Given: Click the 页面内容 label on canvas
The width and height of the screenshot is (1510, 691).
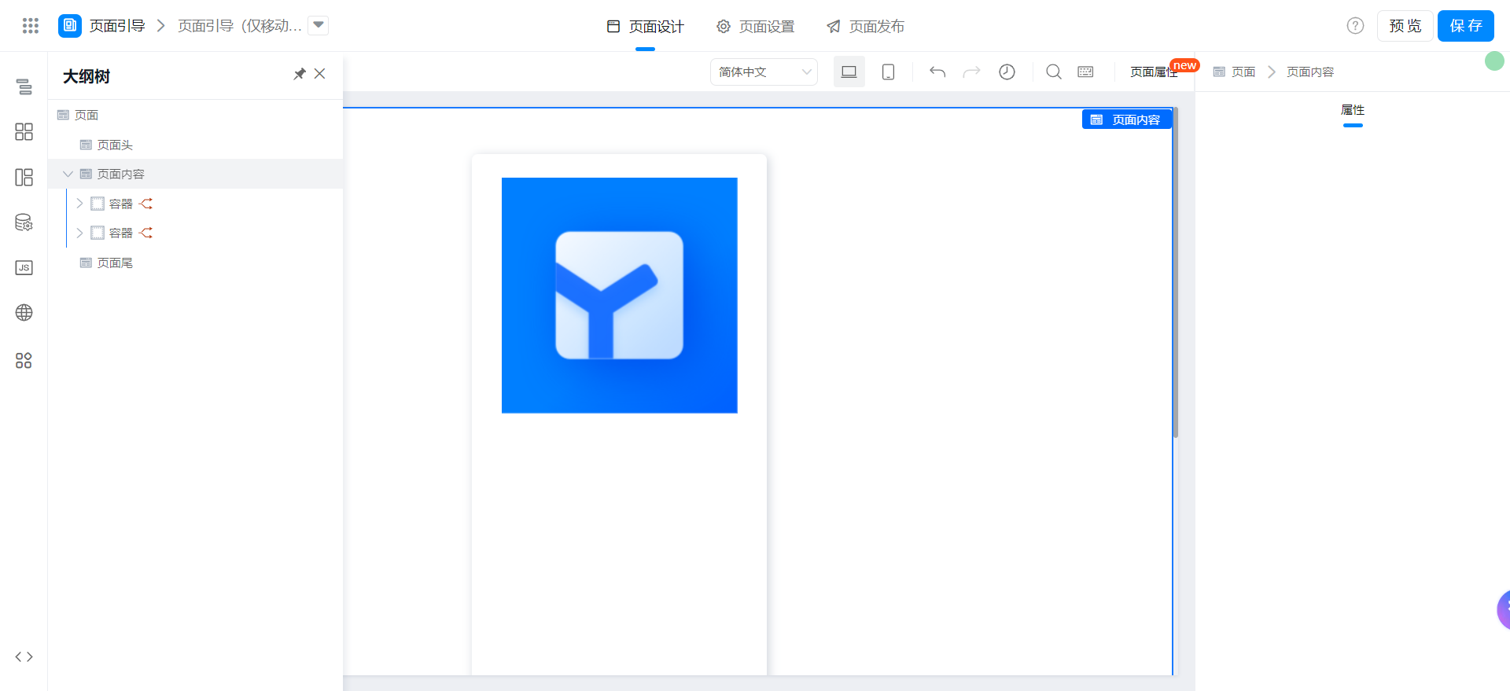Looking at the screenshot, I should pyautogui.click(x=1127, y=119).
